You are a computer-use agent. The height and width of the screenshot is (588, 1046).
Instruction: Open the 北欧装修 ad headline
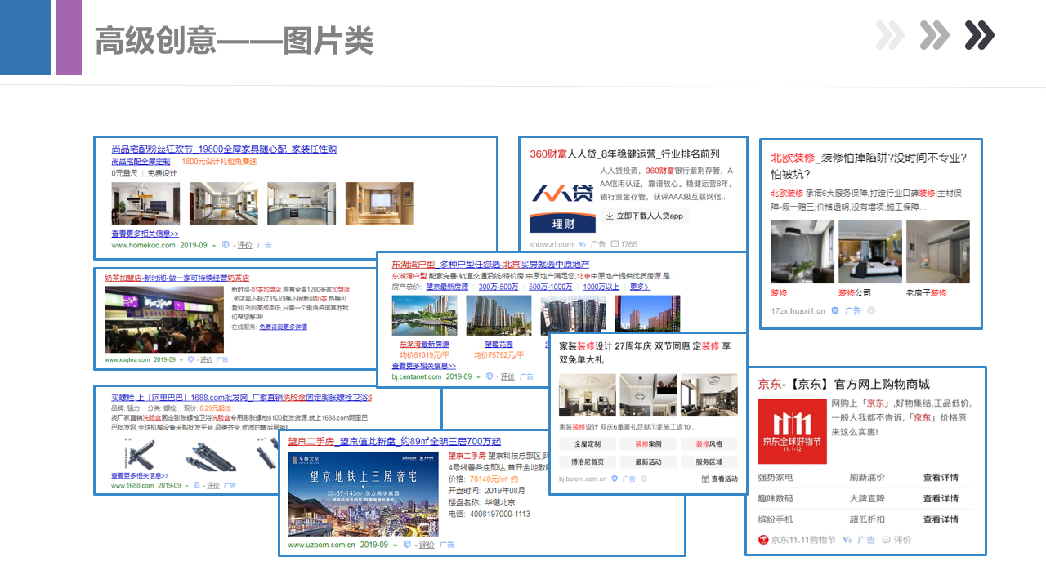pyautogui.click(x=869, y=166)
